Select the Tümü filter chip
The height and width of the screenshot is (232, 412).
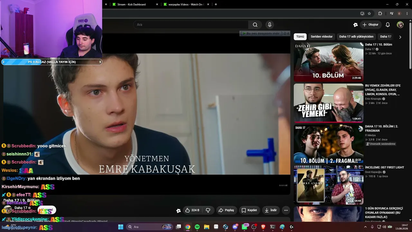300,37
